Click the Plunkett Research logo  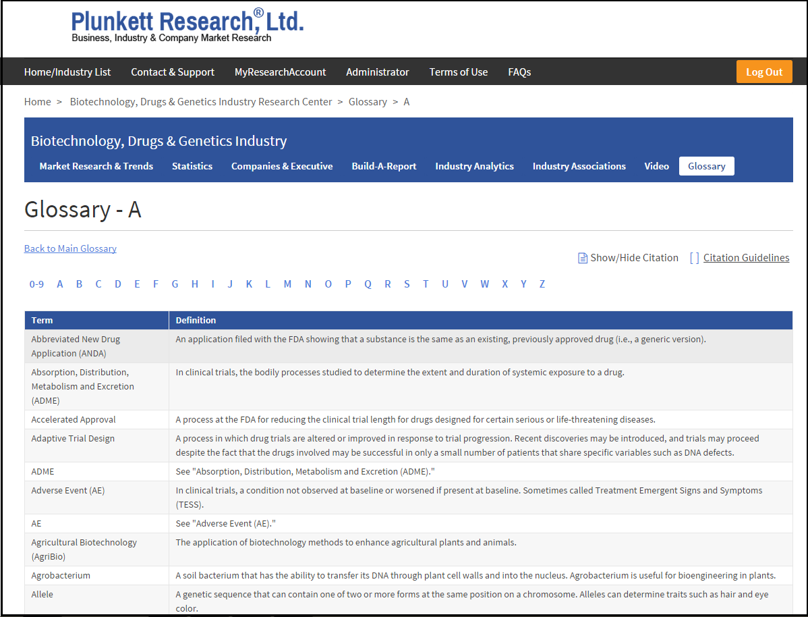187,25
